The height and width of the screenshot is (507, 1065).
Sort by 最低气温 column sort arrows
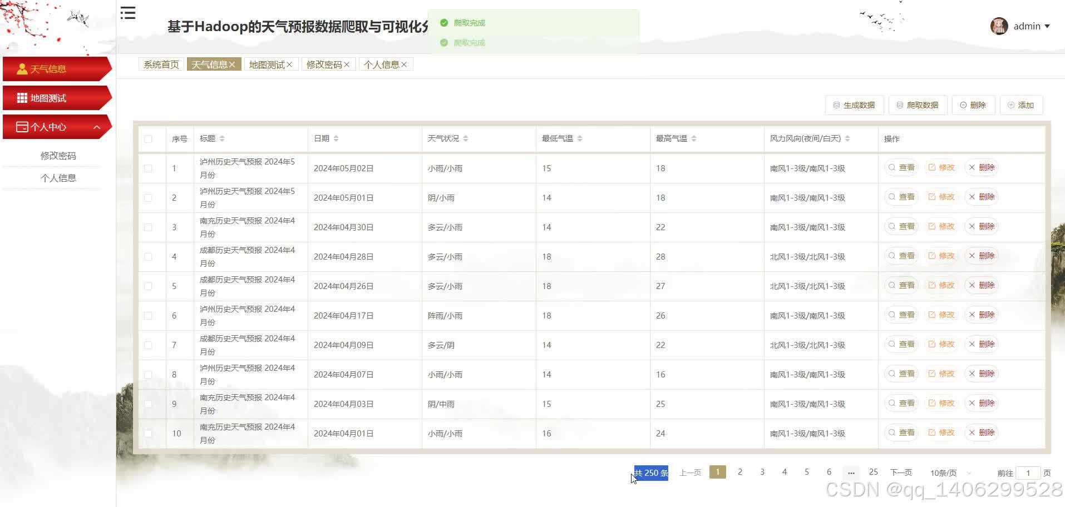[580, 138]
